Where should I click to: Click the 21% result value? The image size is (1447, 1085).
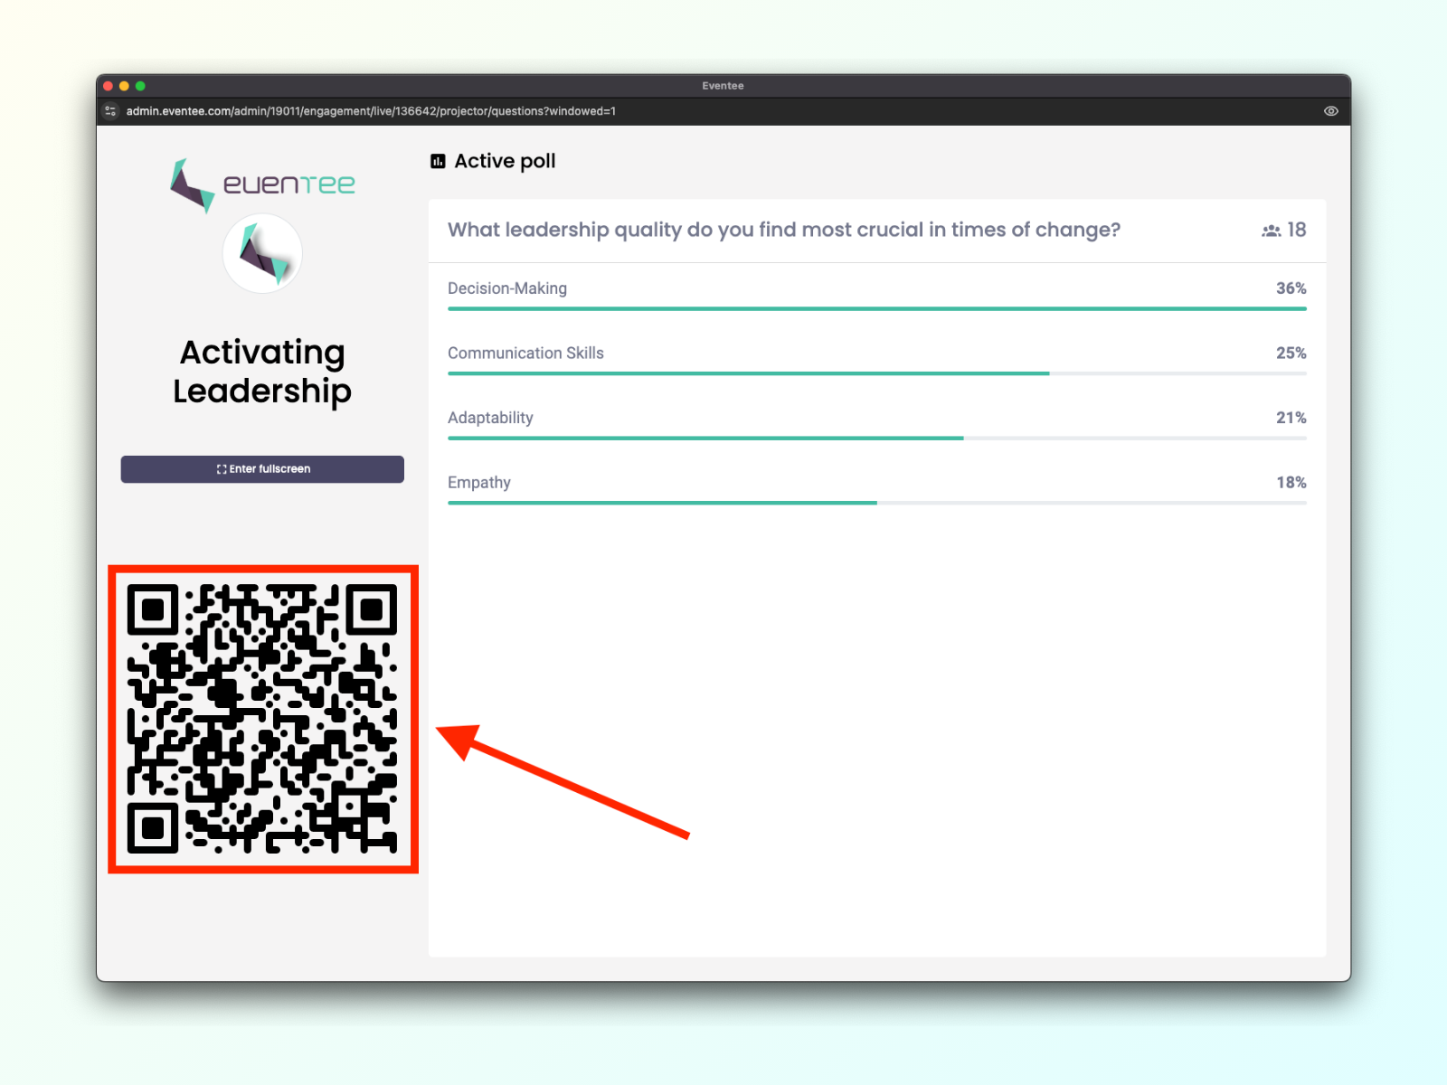(x=1291, y=418)
